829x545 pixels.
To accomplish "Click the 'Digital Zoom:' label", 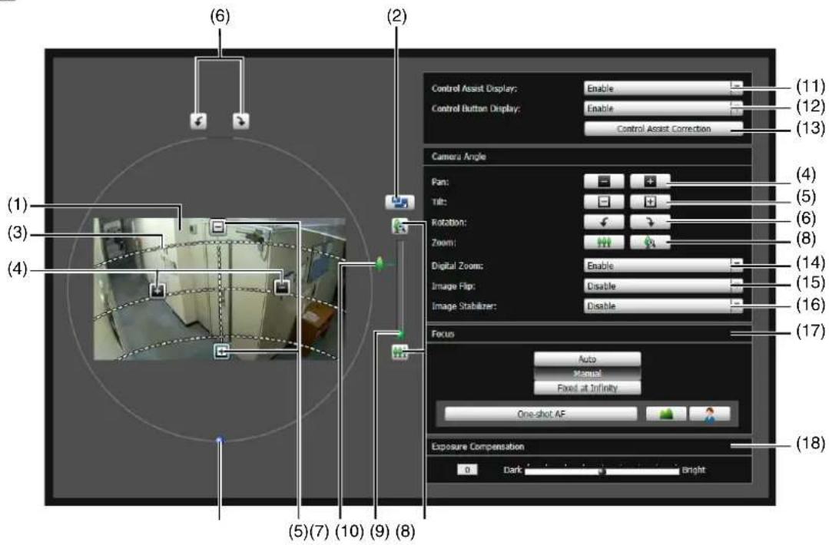I will pyautogui.click(x=457, y=266).
